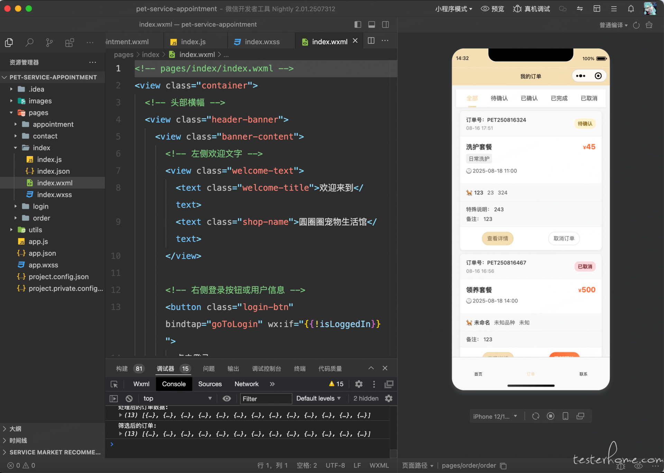Click the element inspector arrow icon
The height and width of the screenshot is (473, 664).
(114, 384)
